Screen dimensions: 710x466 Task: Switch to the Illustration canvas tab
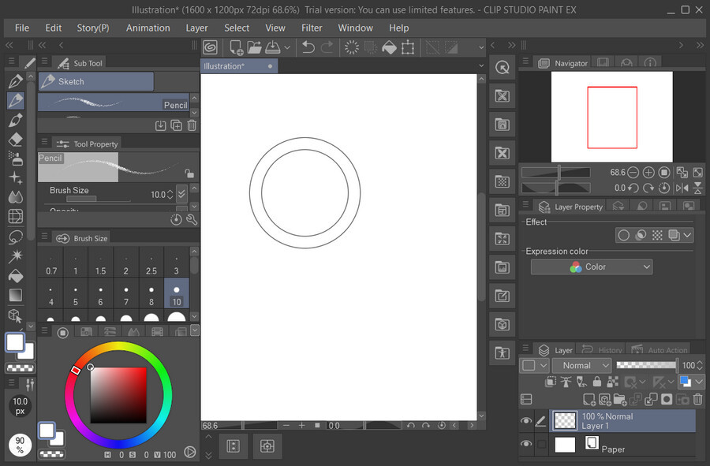pos(239,66)
